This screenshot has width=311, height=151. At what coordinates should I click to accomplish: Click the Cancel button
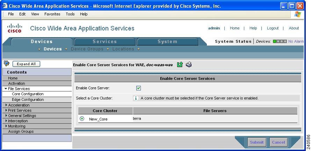279,142
